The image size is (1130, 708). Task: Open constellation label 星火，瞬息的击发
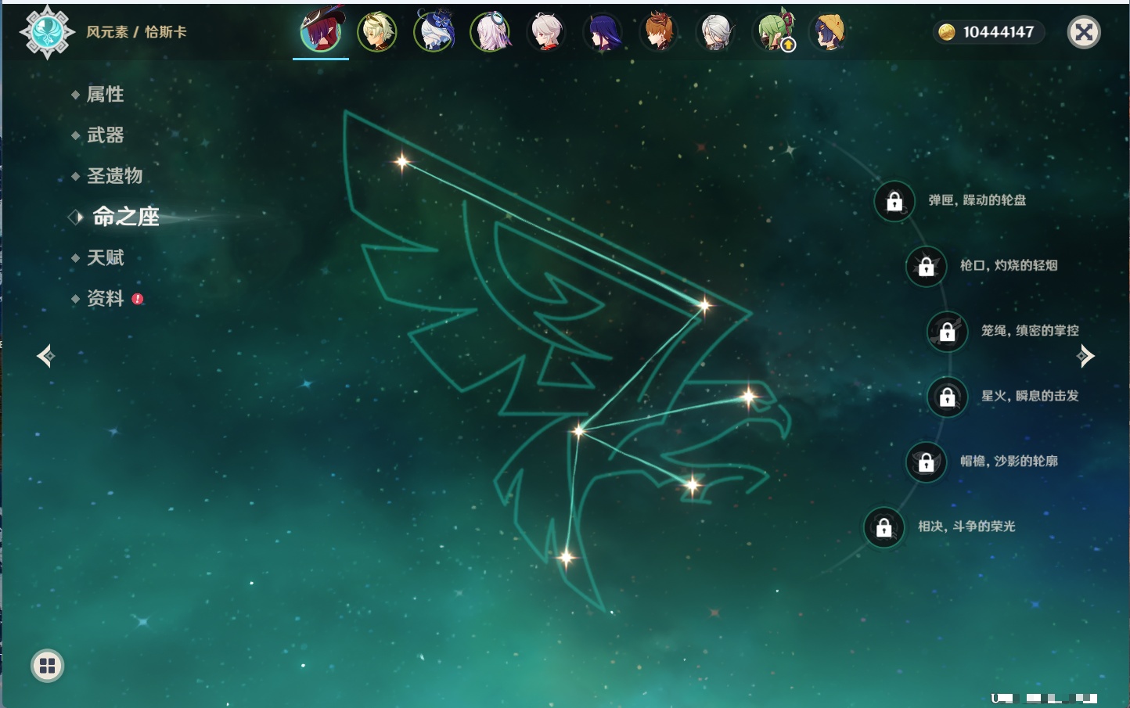1030,396
